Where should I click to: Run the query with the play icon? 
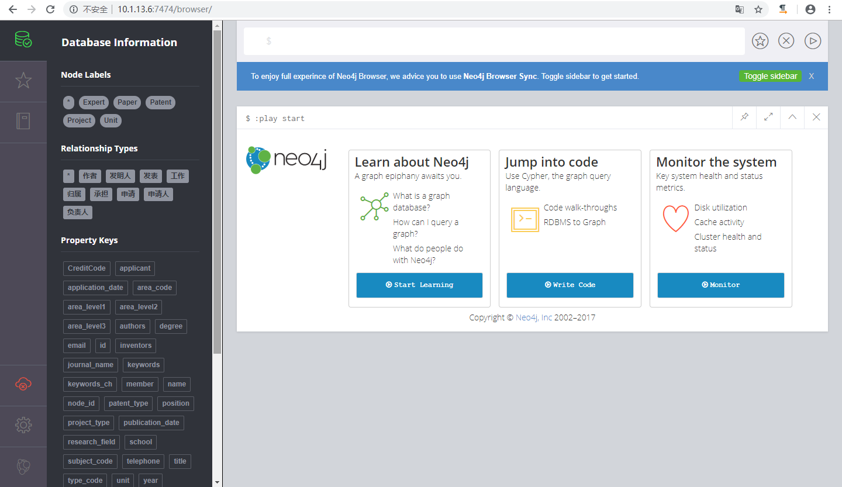[813, 41]
